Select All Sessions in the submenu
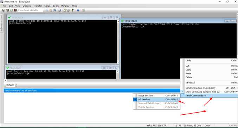 point(156,100)
